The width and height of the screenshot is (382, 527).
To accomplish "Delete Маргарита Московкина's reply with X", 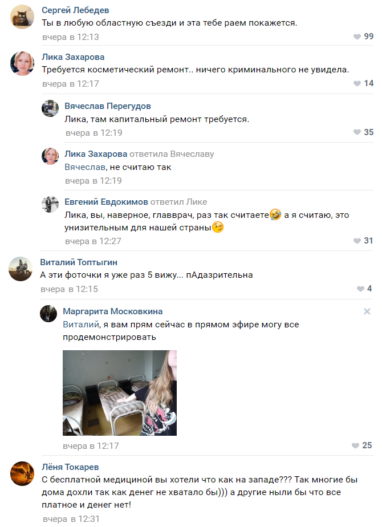I will point(367,311).
